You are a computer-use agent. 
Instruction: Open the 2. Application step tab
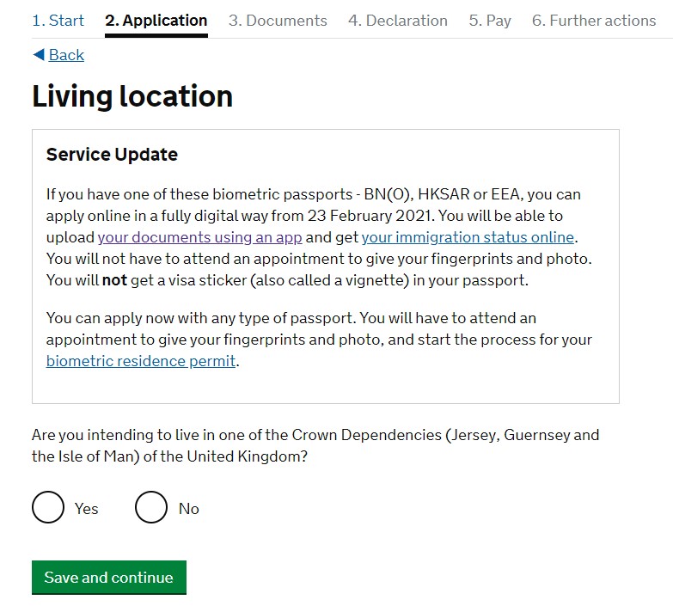pos(156,21)
